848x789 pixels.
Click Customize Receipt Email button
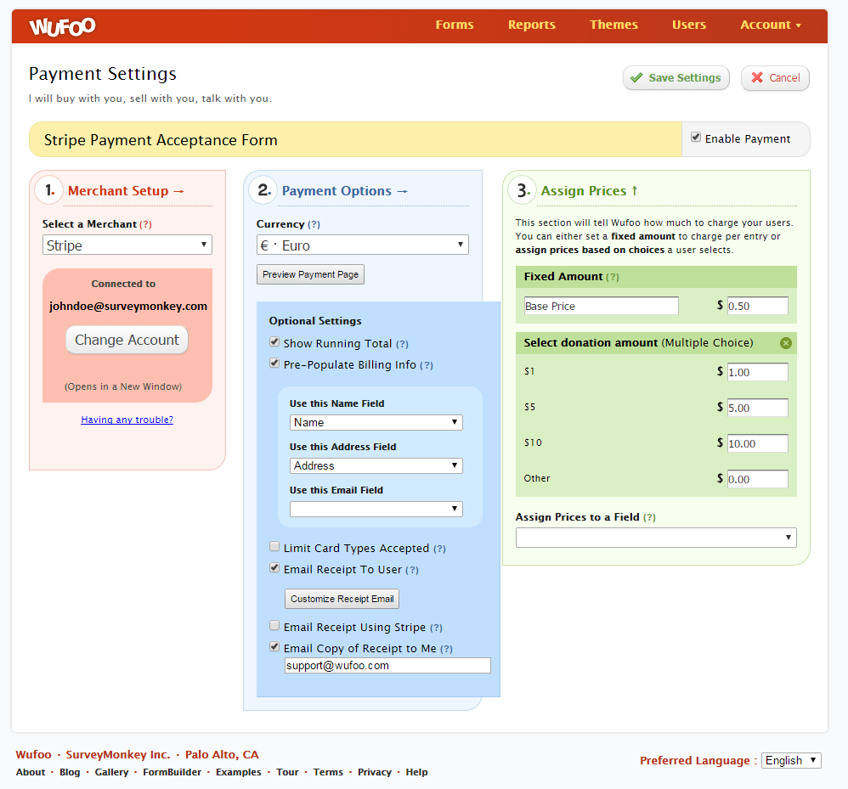point(342,599)
